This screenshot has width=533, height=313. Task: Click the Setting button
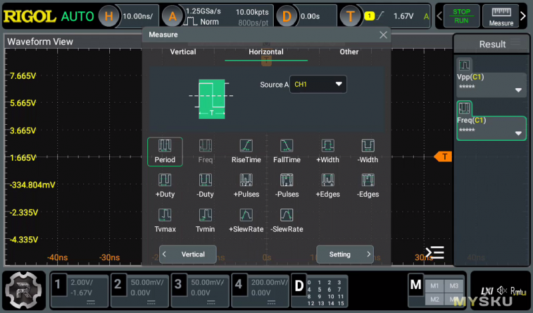point(344,254)
